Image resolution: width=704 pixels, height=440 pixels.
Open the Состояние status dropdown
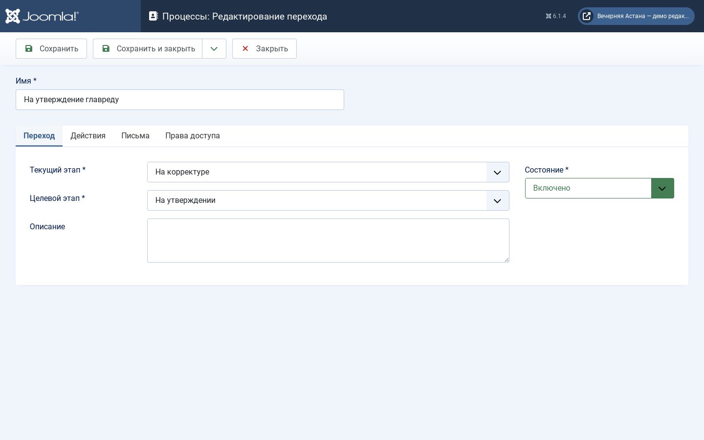[x=599, y=188]
